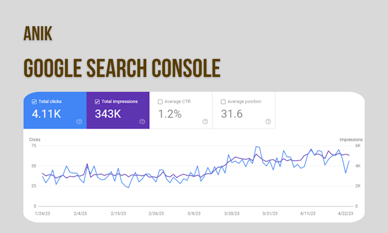Viewport: 388px width, 233px height.
Task: Click the Google Search Console heading
Action: click(x=122, y=68)
